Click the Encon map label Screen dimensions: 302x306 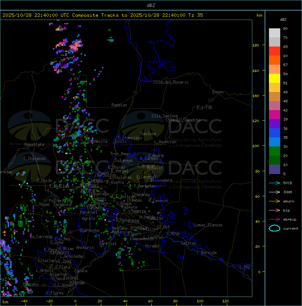click(218, 92)
